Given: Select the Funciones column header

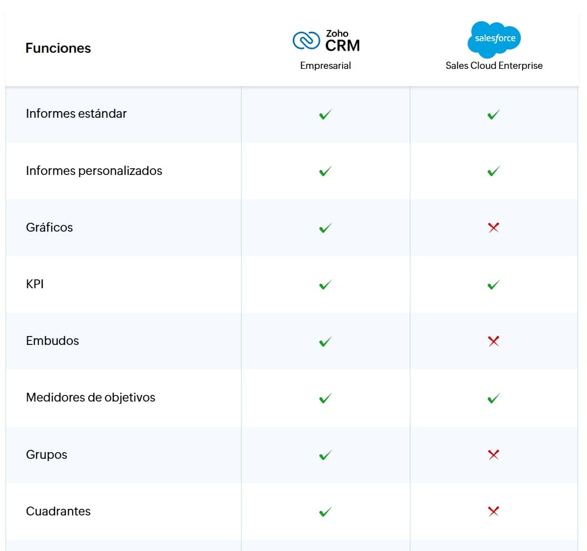Looking at the screenshot, I should coord(58,48).
